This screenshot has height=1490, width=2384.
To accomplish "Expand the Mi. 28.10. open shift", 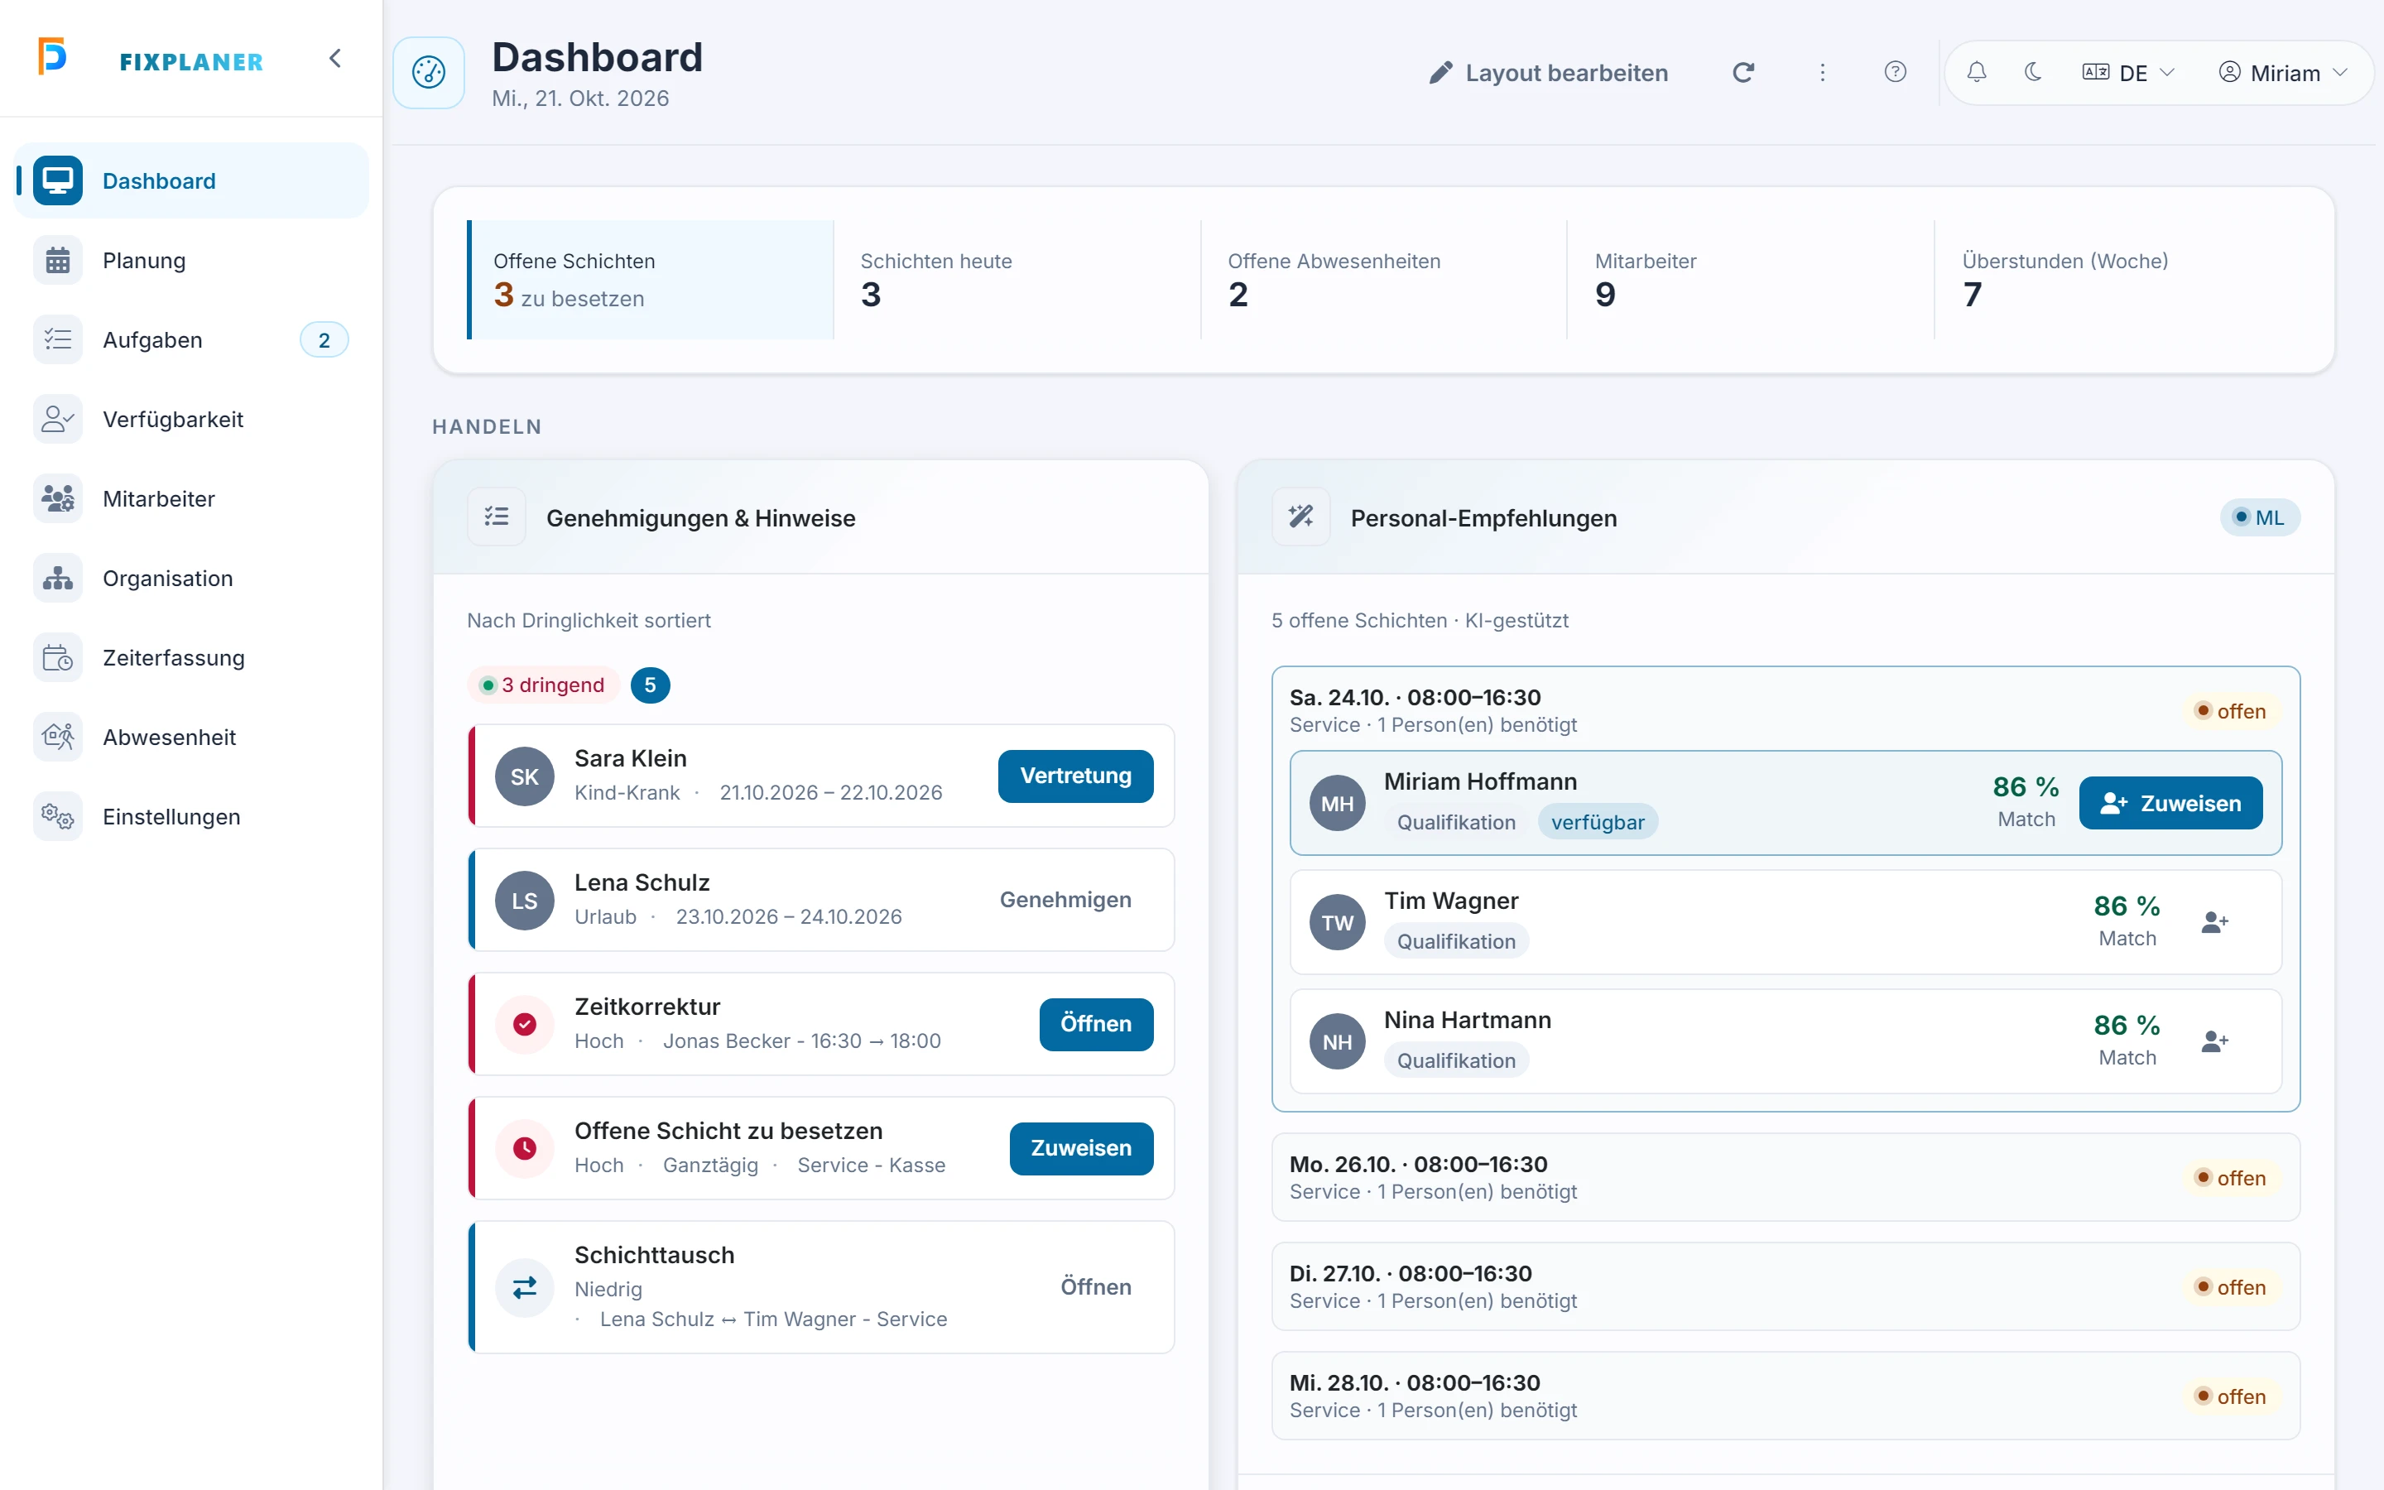I will click(1785, 1396).
